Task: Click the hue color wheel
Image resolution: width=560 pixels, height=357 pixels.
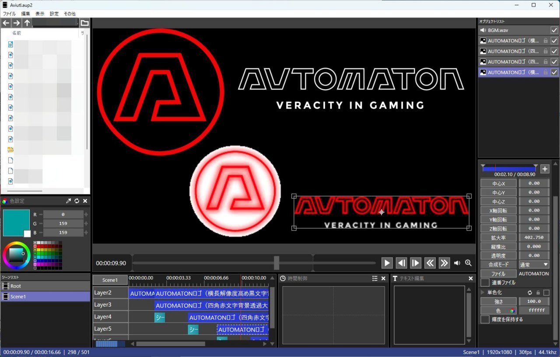Action: click(x=16, y=256)
